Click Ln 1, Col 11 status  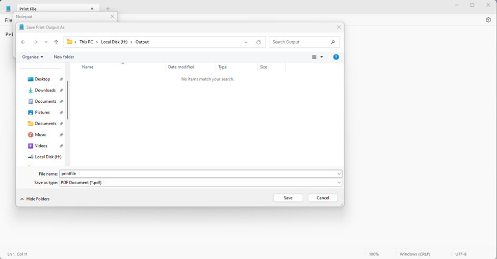pyautogui.click(x=17, y=254)
